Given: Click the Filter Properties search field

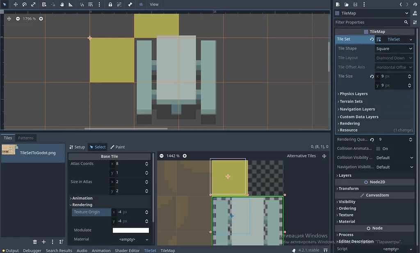Looking at the screenshot, I should coord(372,22).
